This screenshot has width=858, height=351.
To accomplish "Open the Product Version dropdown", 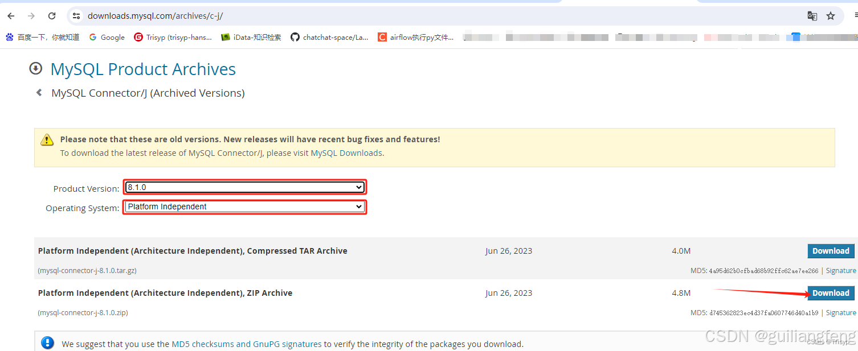I will point(244,187).
